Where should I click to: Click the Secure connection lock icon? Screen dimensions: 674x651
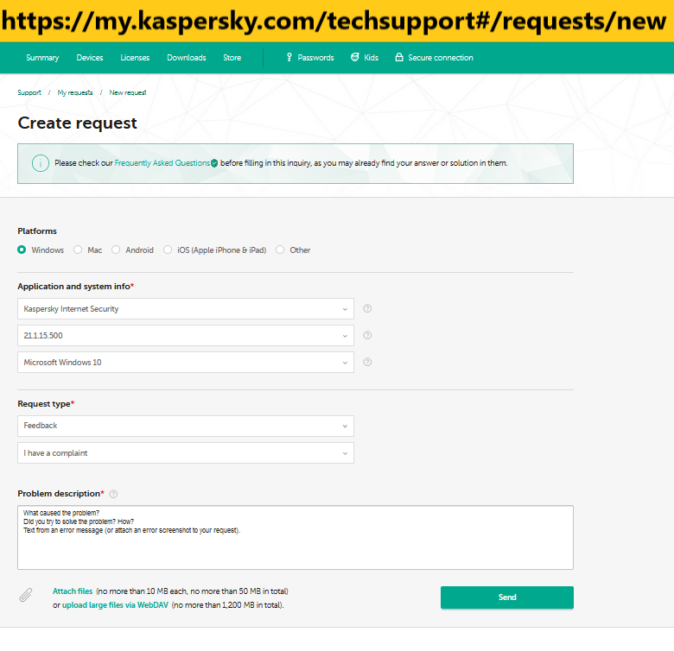tap(399, 57)
